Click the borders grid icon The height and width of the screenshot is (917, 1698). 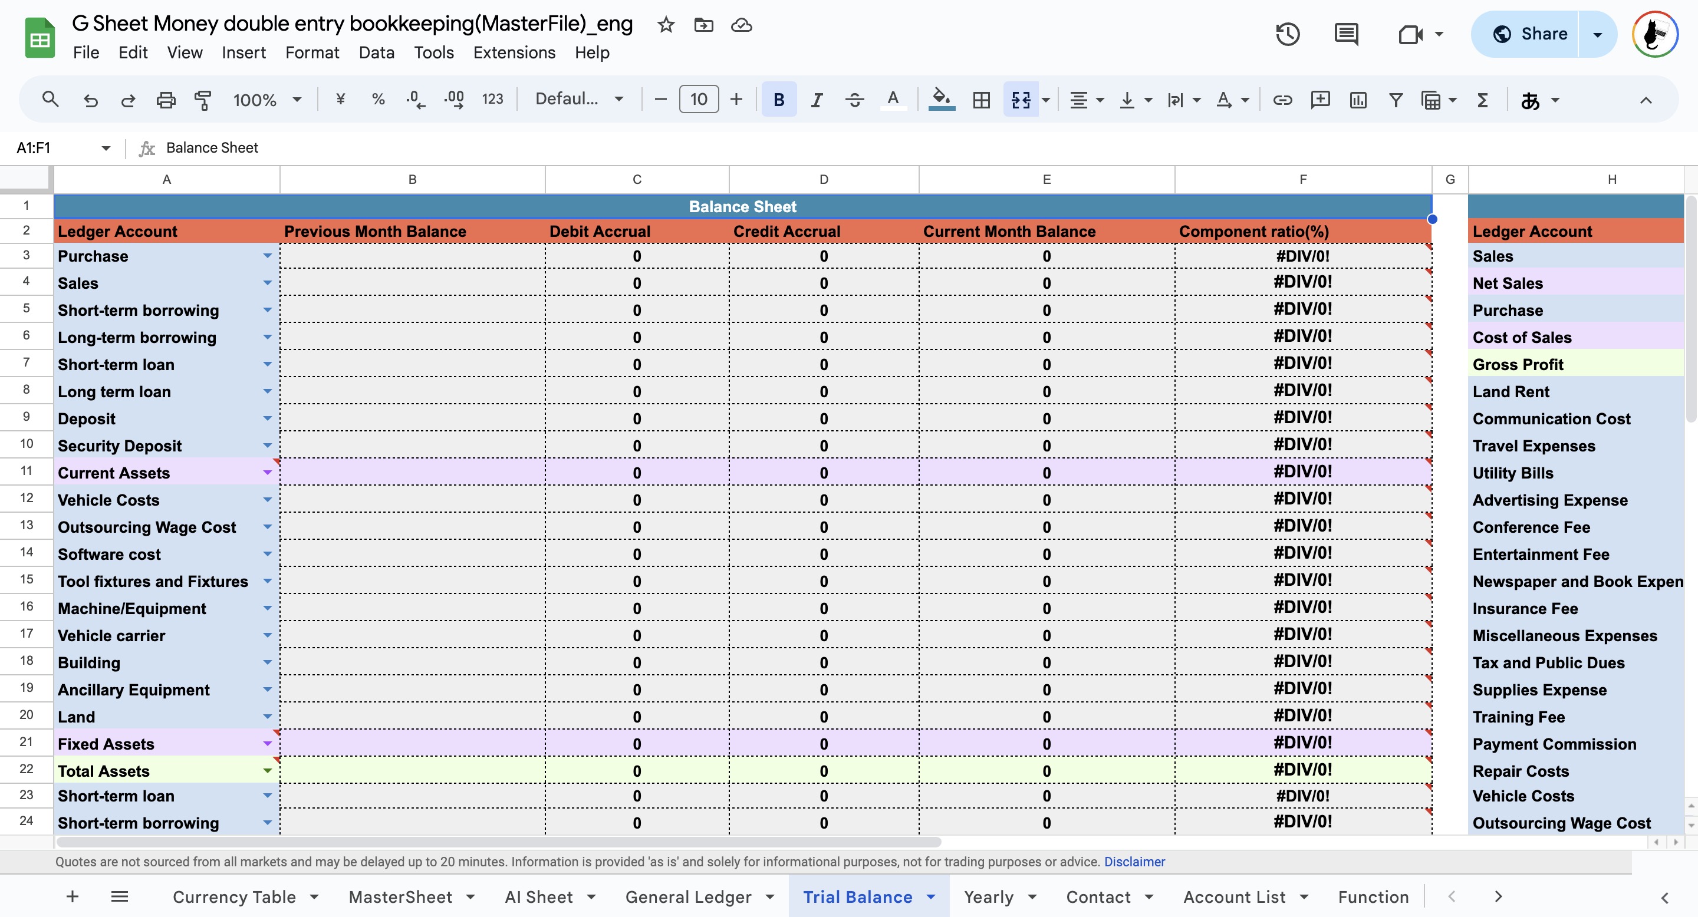point(982,100)
